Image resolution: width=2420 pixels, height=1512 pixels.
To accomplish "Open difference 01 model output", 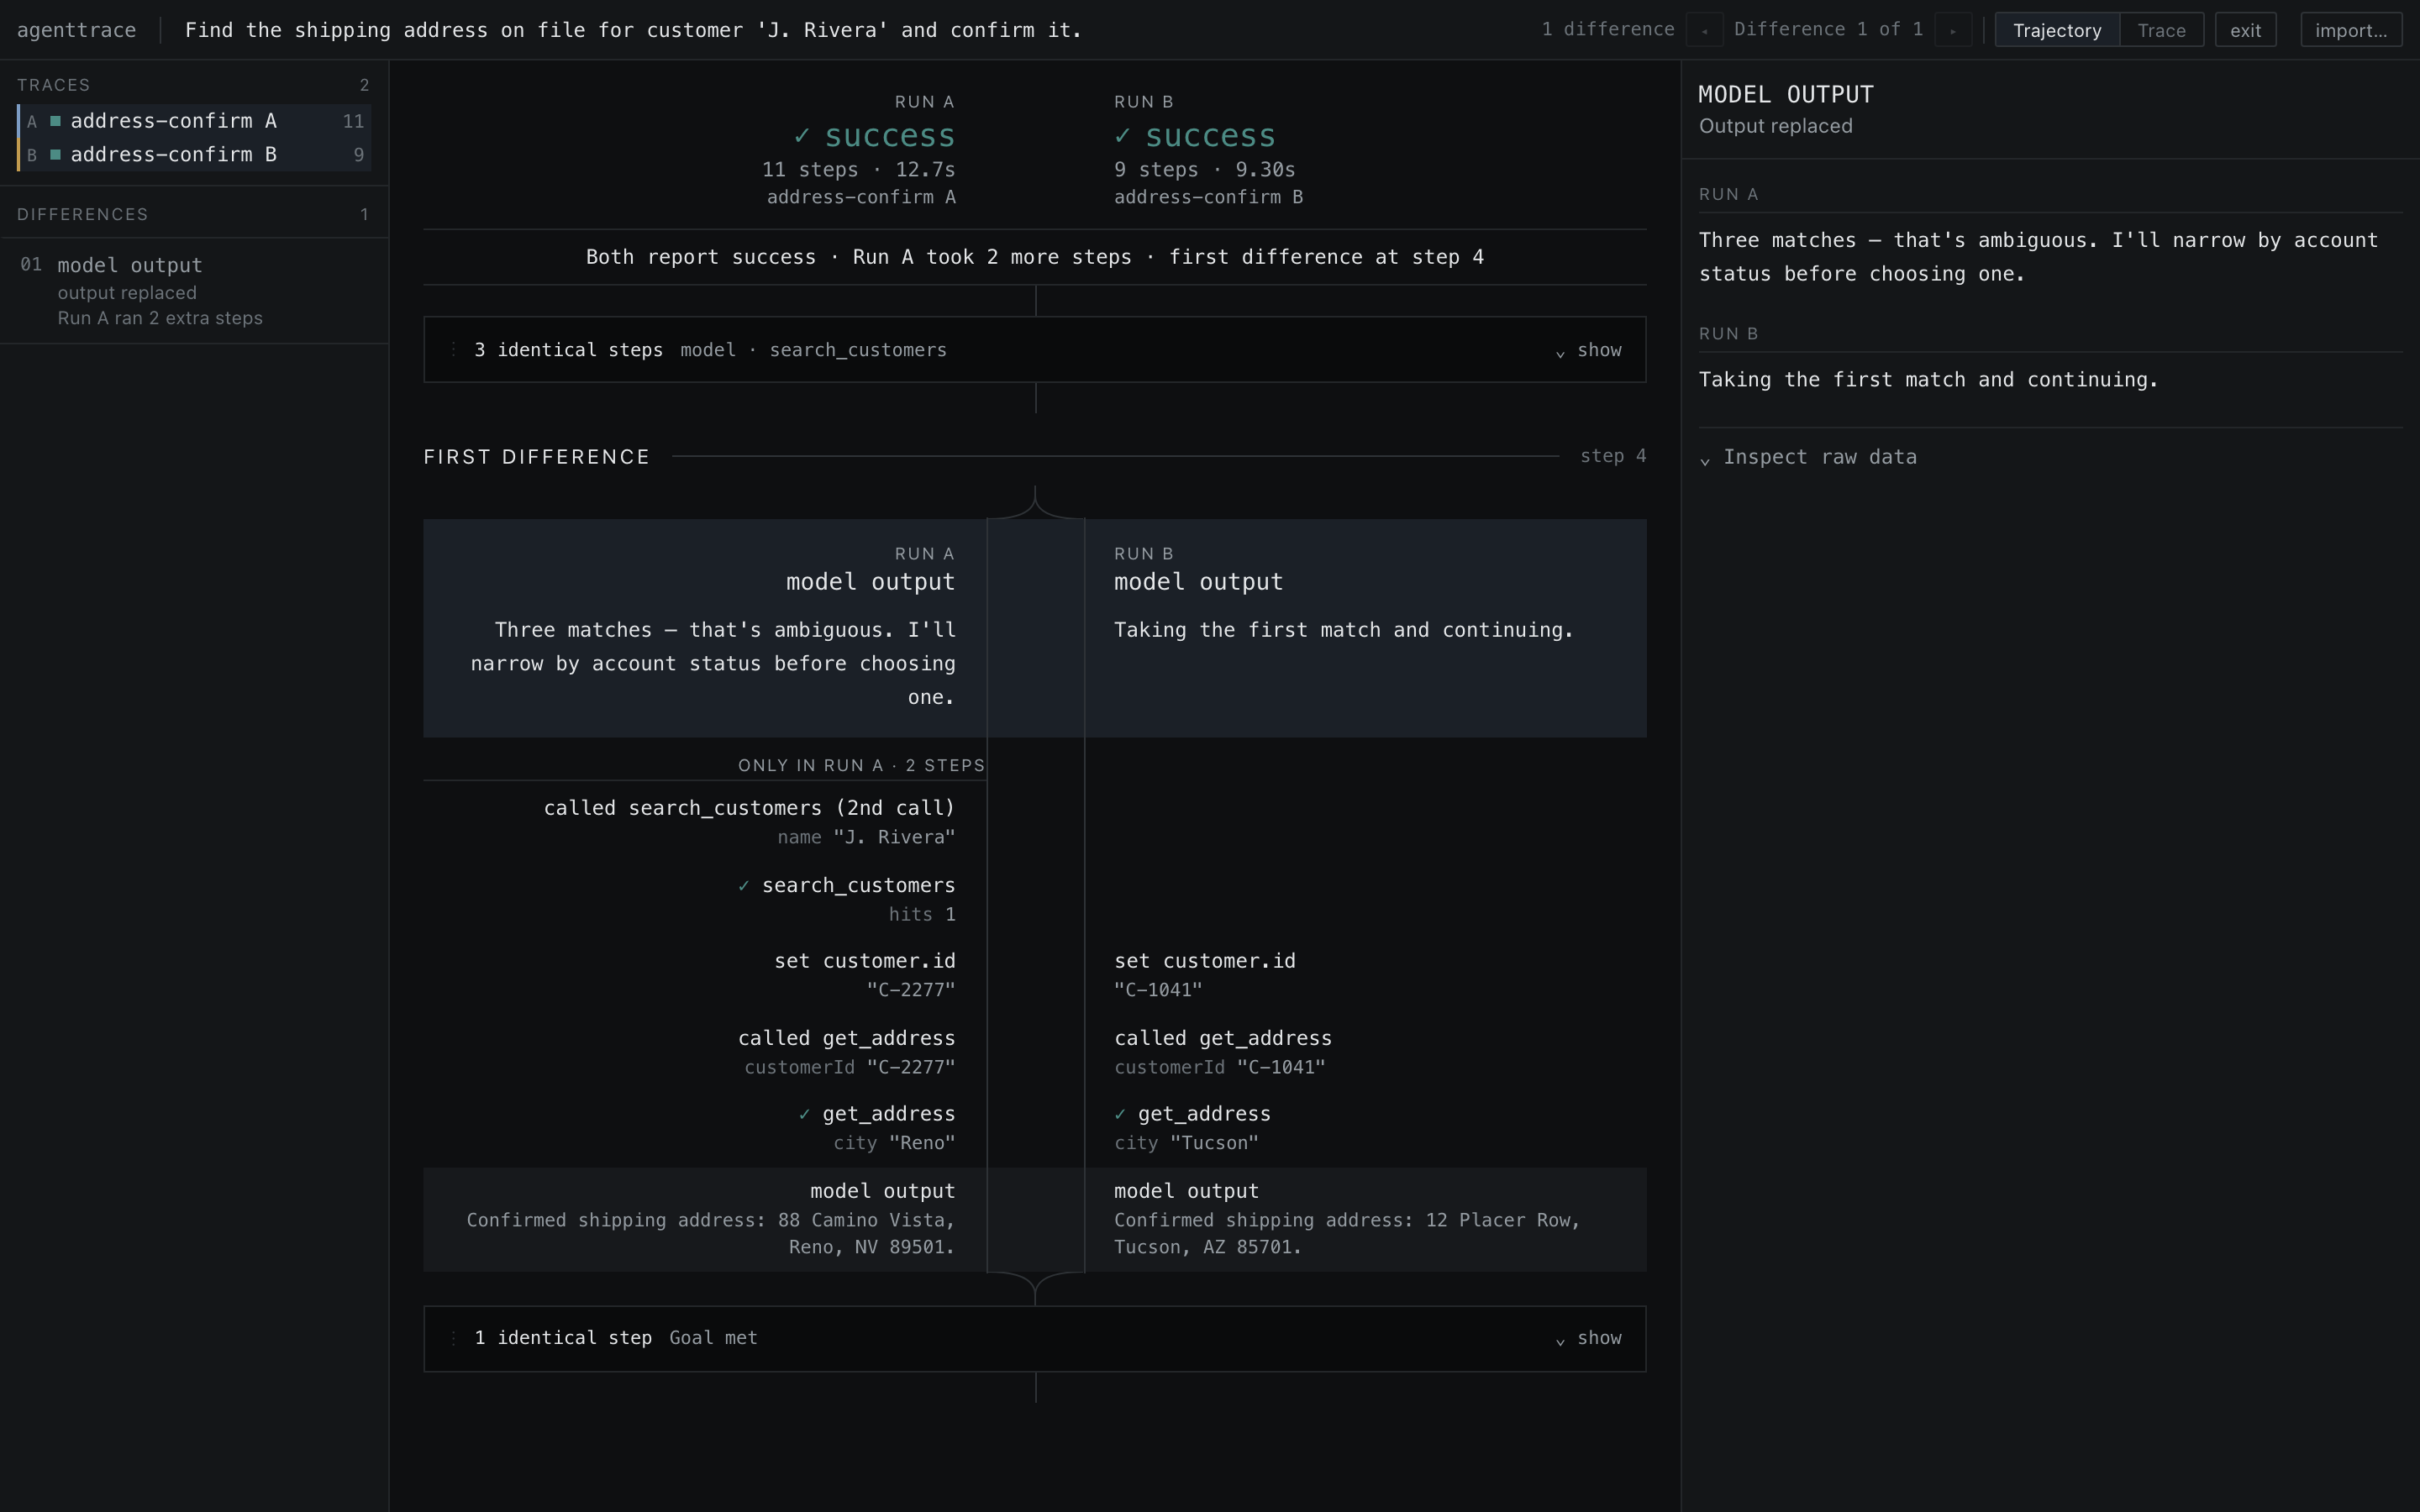I will click(194, 291).
